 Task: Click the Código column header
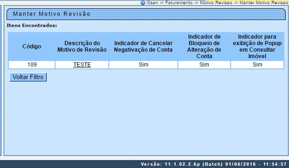tap(32, 47)
